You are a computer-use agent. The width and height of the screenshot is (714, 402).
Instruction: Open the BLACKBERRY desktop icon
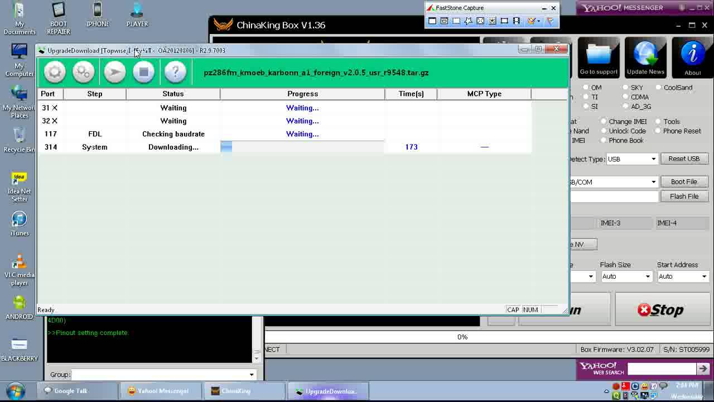pos(20,349)
